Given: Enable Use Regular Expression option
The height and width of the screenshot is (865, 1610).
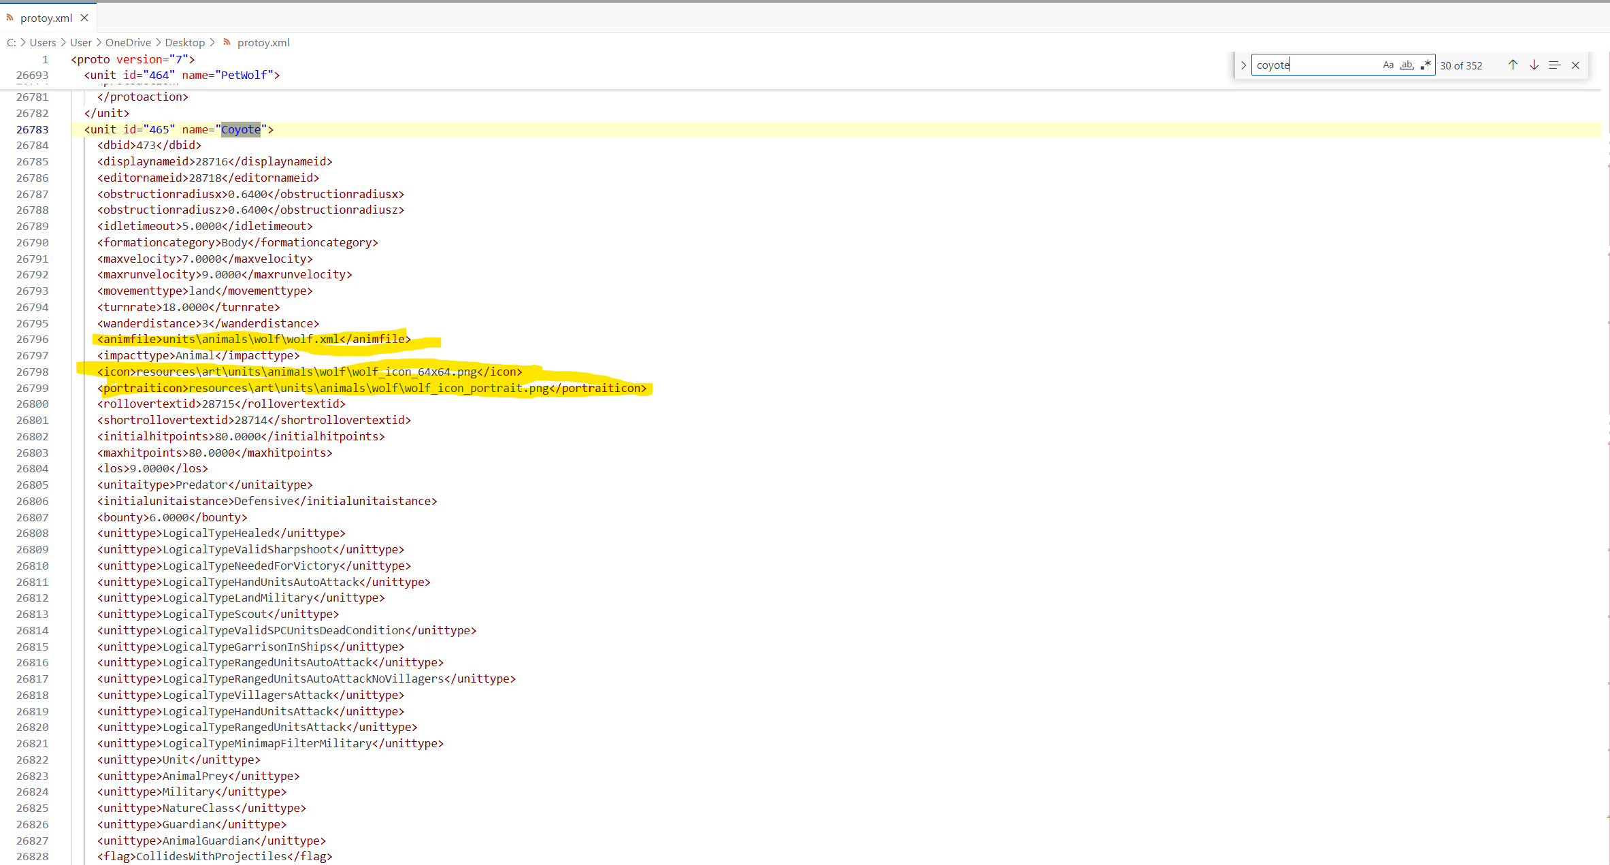Looking at the screenshot, I should (x=1426, y=65).
